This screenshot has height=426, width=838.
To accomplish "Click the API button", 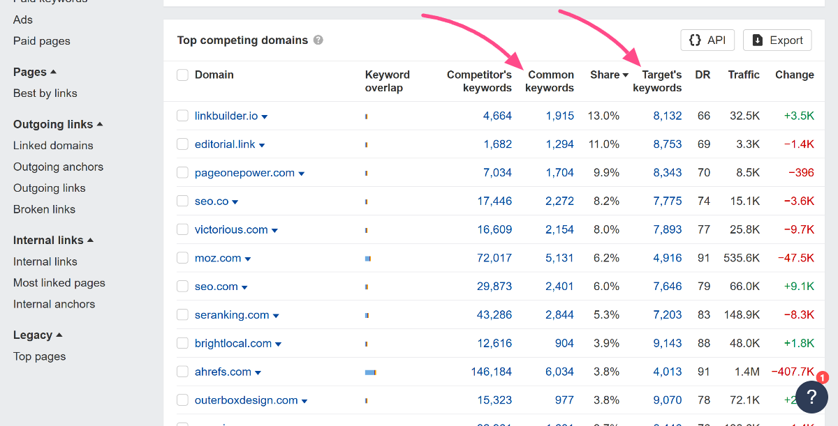I will [707, 40].
